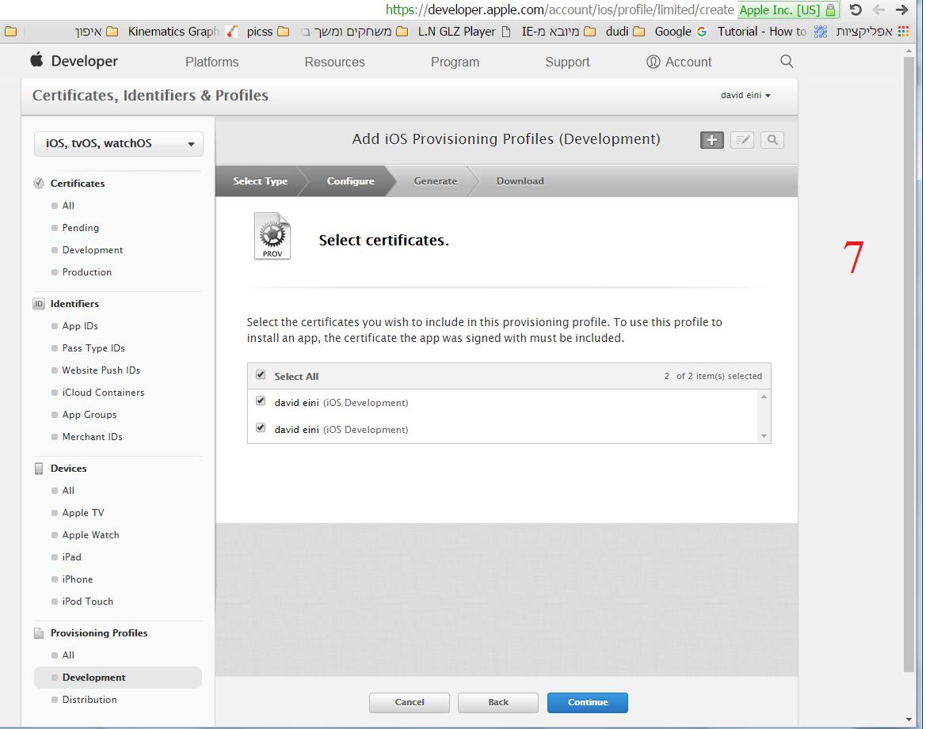Open the Platforms menu
Screen dimensions: 926x729
point(211,62)
